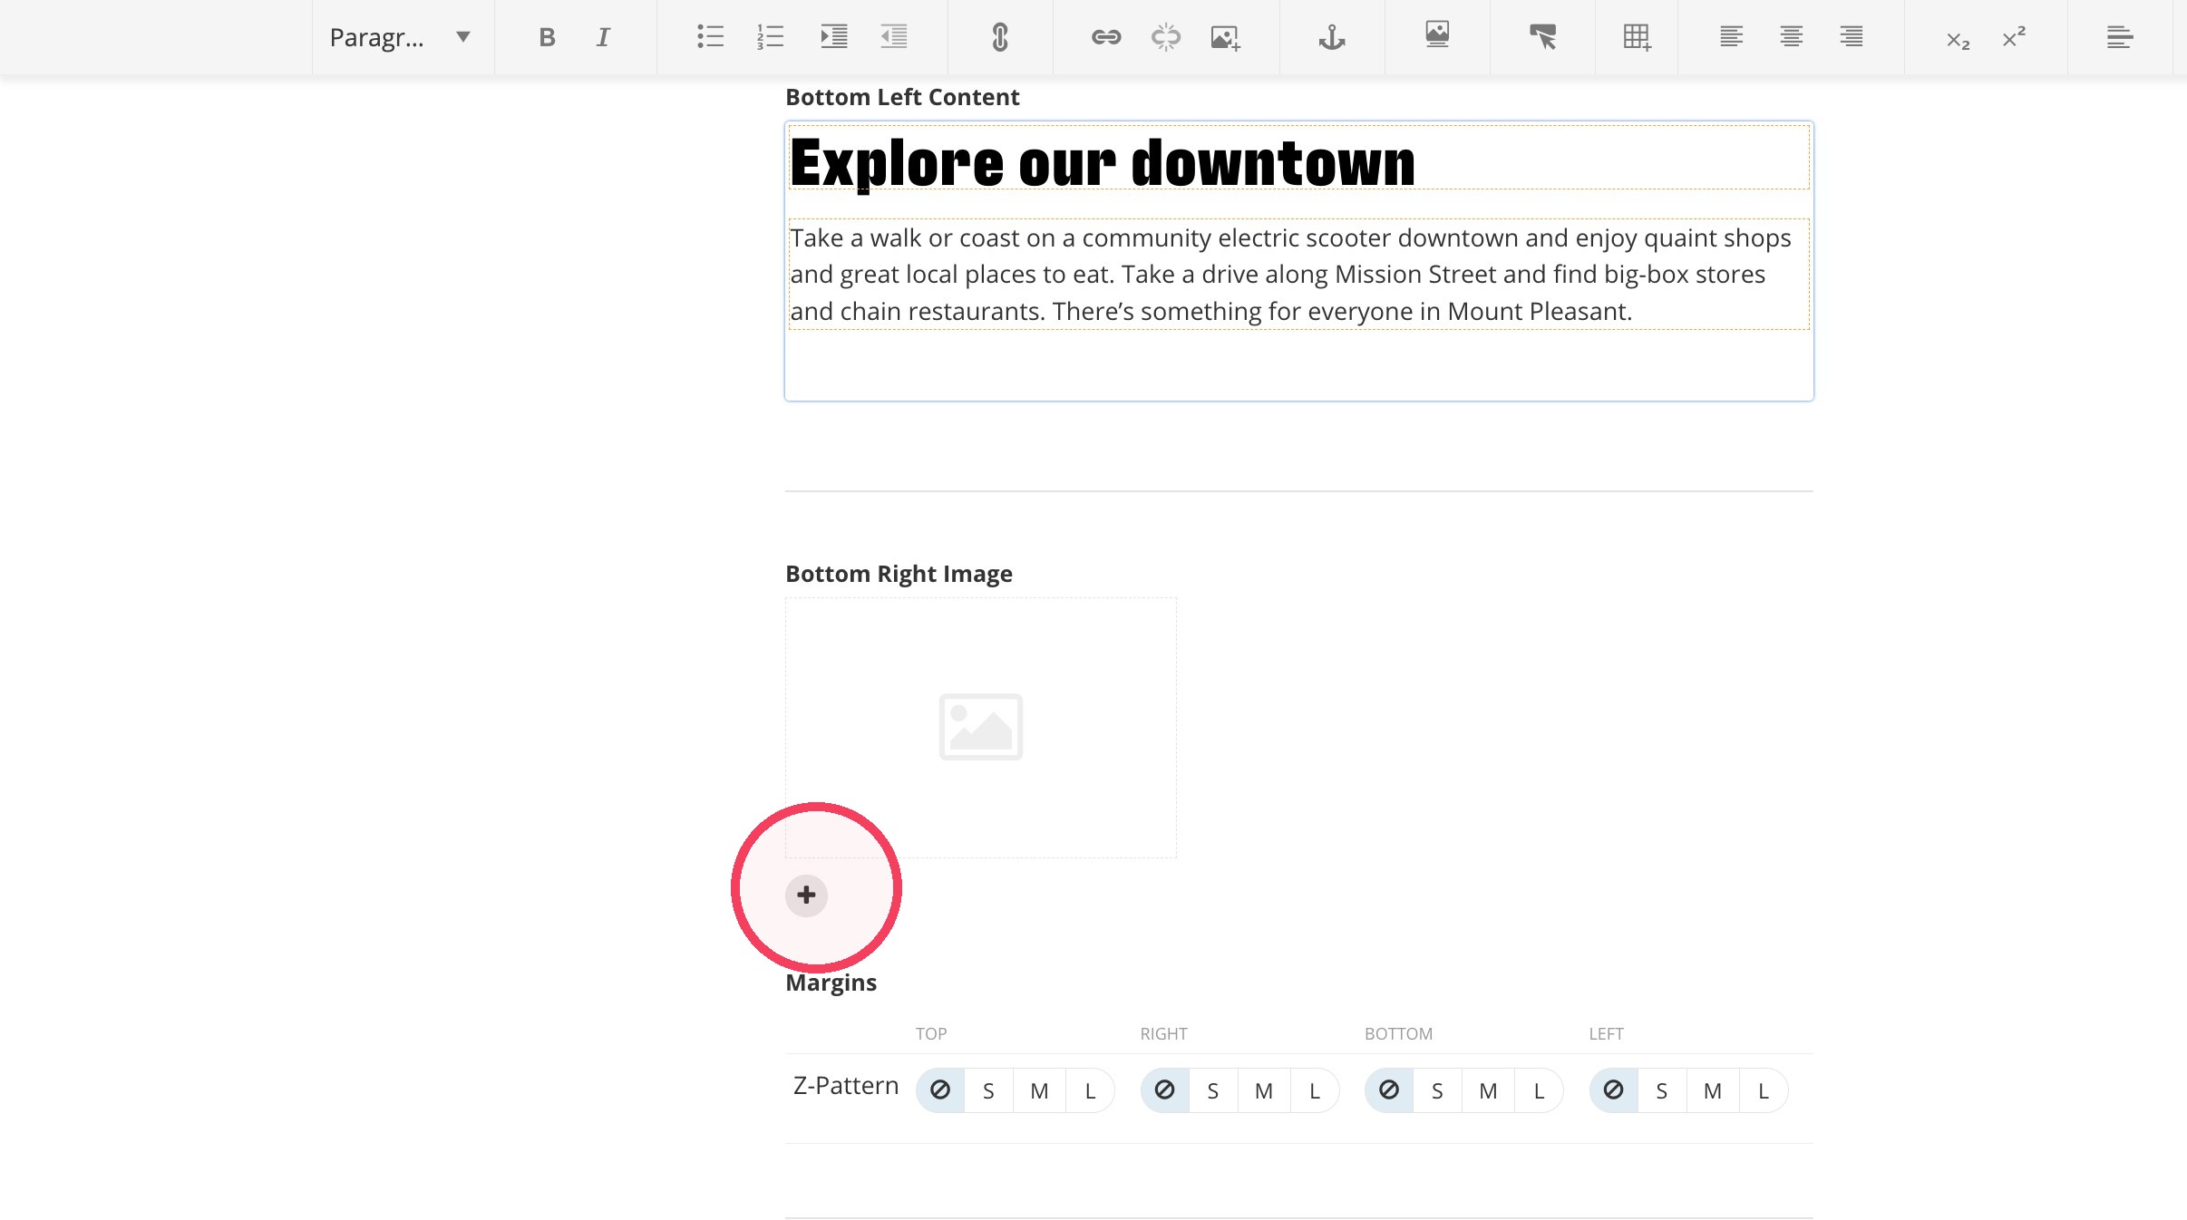Click the insert link icon
Image resolution: width=2187 pixels, height=1220 pixels.
click(x=1105, y=37)
